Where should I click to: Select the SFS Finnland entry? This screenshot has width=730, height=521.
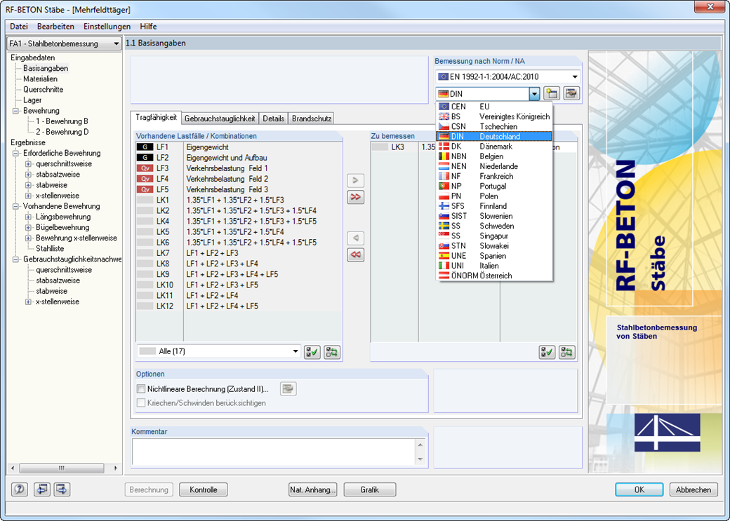tap(494, 206)
